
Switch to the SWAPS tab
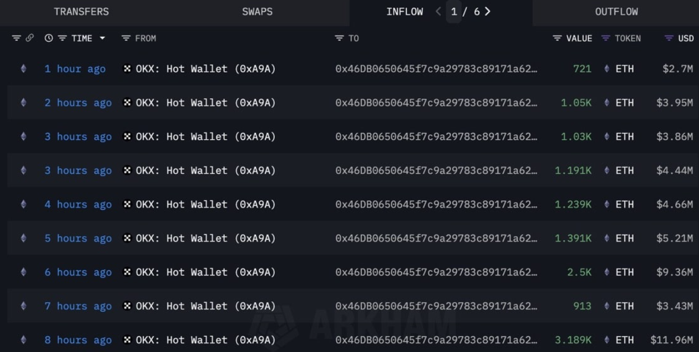(257, 12)
